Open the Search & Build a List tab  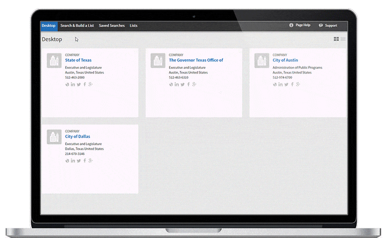[77, 25]
